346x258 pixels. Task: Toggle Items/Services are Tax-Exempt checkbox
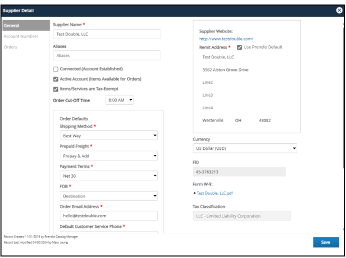tap(56, 90)
